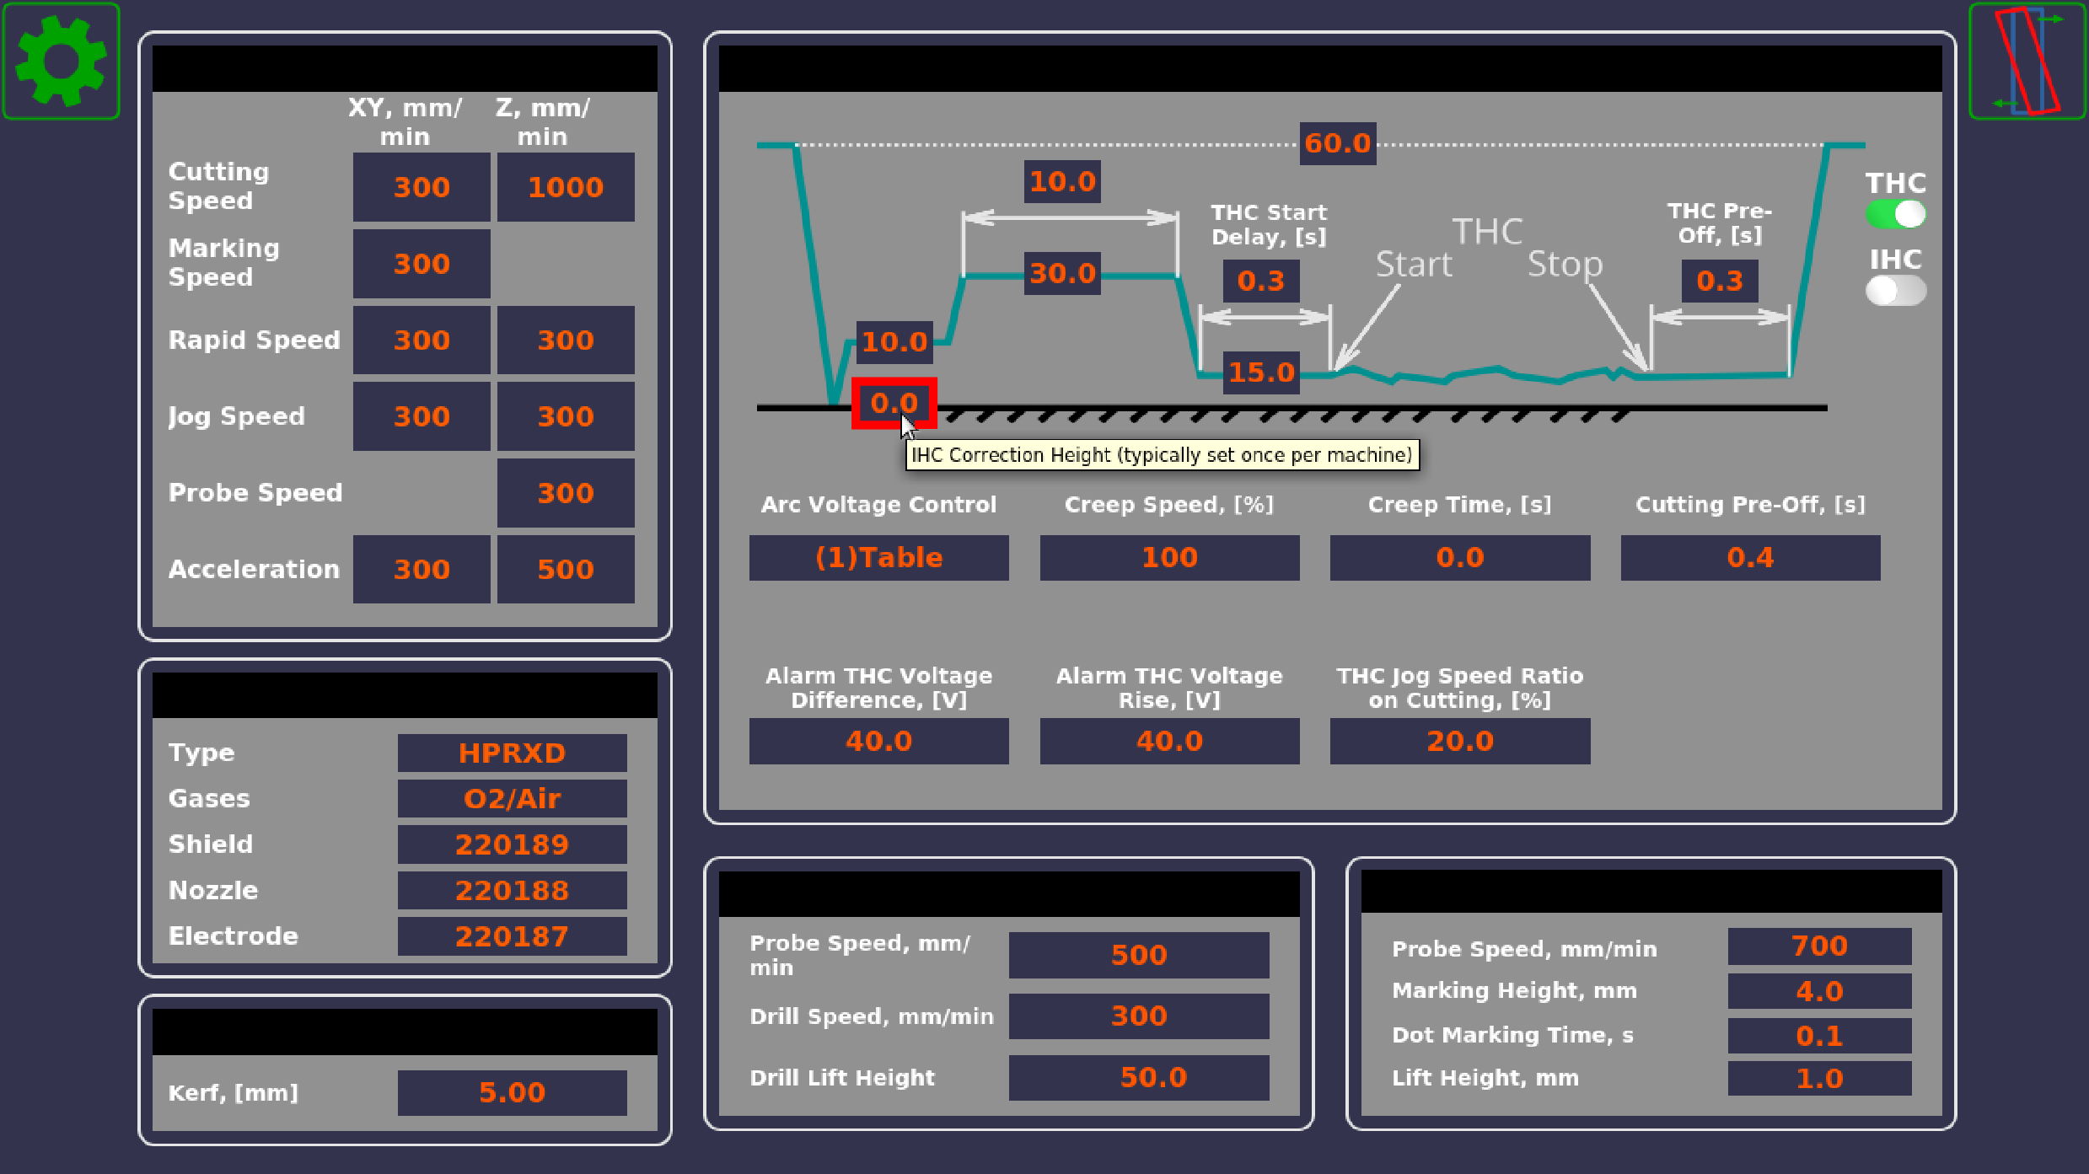Click the Creep Speed 100 field
This screenshot has width=2089, height=1174.
pyautogui.click(x=1169, y=558)
